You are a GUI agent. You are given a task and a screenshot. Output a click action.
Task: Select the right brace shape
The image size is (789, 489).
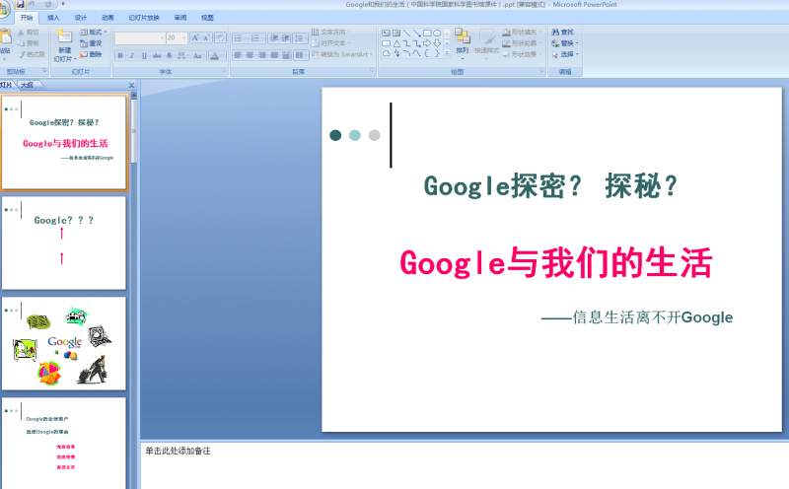(437, 53)
